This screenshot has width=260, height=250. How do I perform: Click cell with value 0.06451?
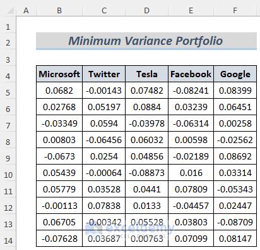(x=235, y=107)
